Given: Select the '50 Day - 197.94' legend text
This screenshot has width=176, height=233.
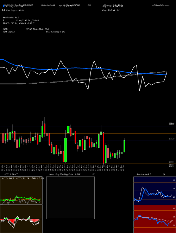Looking at the screenshot, I should click(x=14, y=6).
